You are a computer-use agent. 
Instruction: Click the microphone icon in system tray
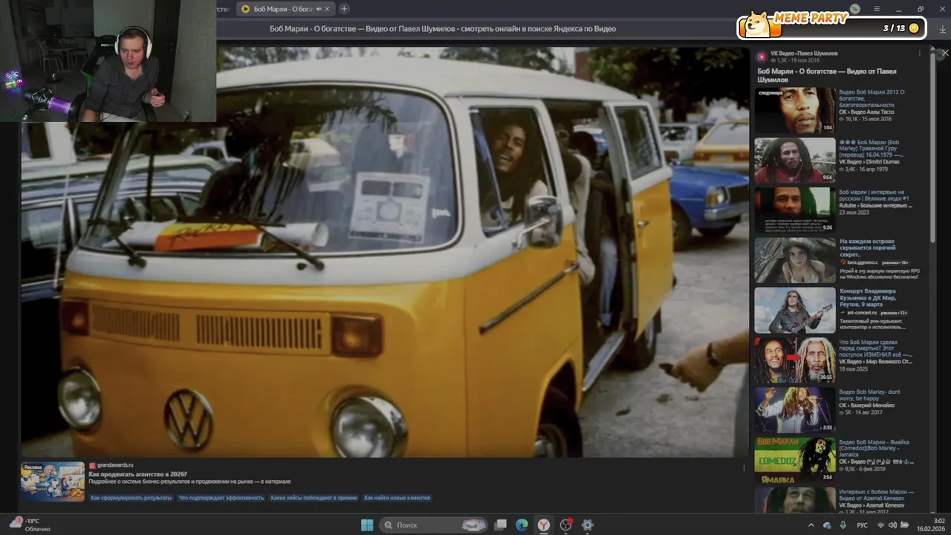pyautogui.click(x=843, y=525)
